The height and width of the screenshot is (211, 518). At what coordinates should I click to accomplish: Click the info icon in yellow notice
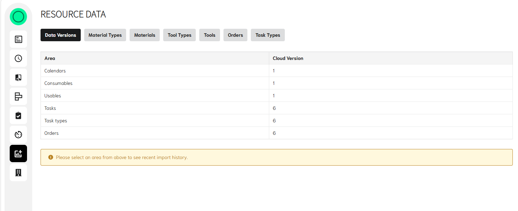click(x=51, y=157)
